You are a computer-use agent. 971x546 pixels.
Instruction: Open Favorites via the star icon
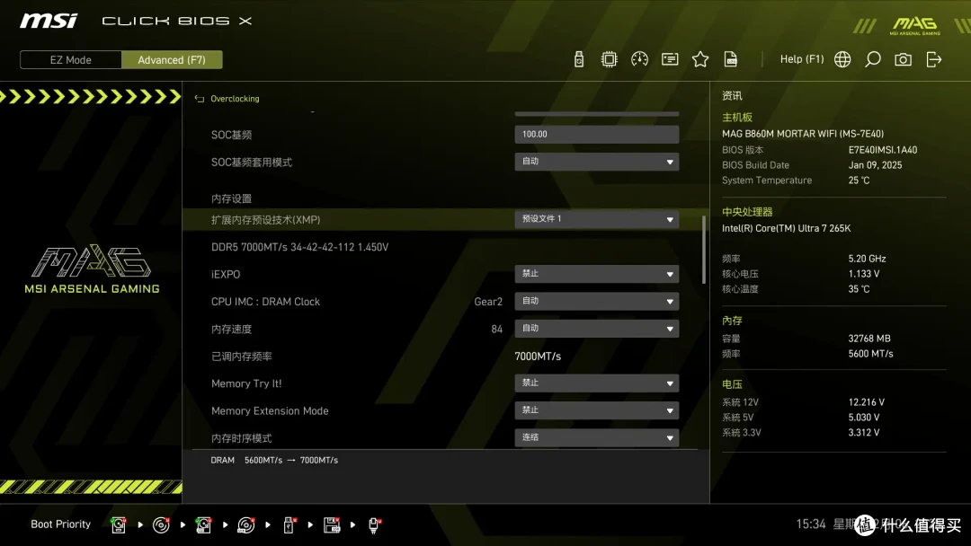click(x=699, y=59)
